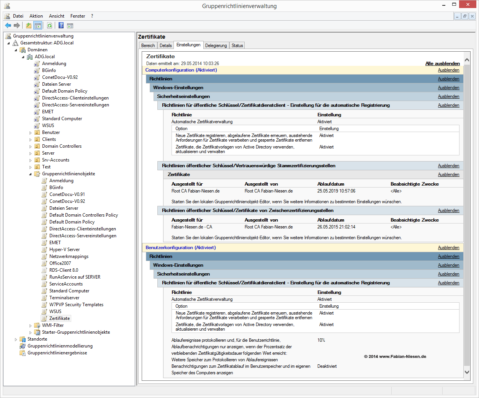Expand the Clients organizational unit
This screenshot has width=479, height=398.
(31, 140)
